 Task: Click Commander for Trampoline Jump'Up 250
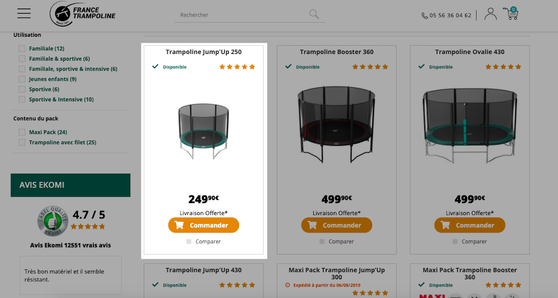(x=204, y=225)
